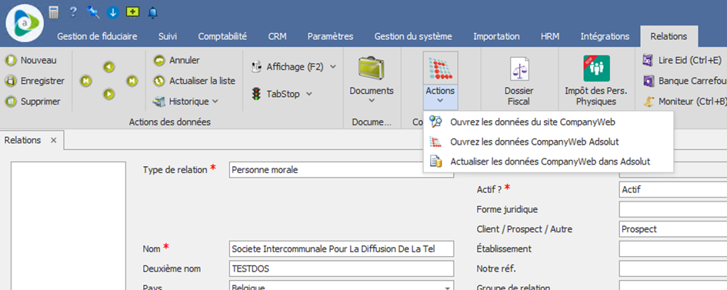Click the Nom input field

pyautogui.click(x=342, y=248)
